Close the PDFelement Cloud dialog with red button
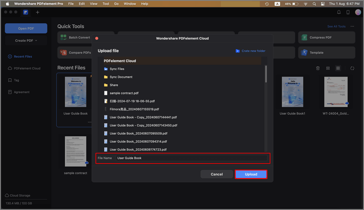This screenshot has height=210, width=364. 97,38
